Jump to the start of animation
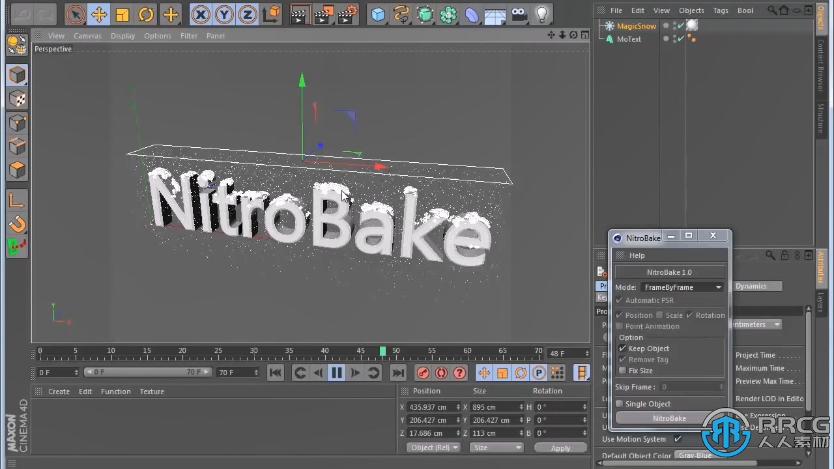The height and width of the screenshot is (469, 834). [276, 373]
